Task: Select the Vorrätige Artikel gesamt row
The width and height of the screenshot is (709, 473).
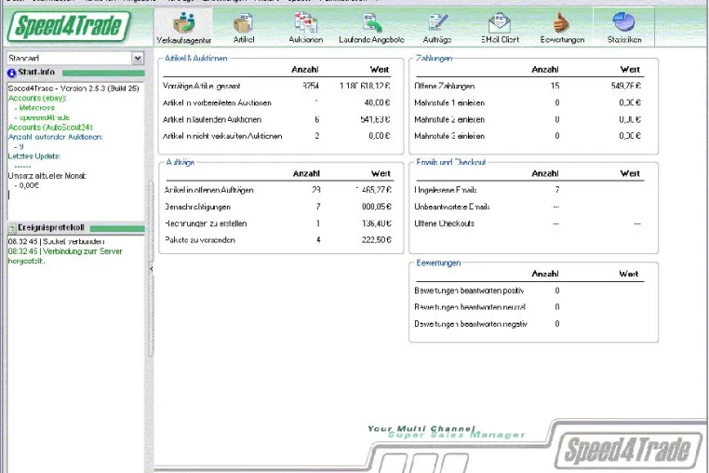Action: point(276,86)
